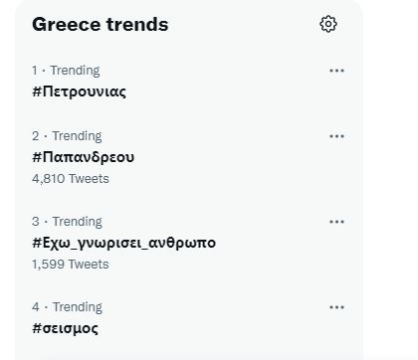Click rank number 3 in trends list
This screenshot has height=360, width=418.
[36, 222]
